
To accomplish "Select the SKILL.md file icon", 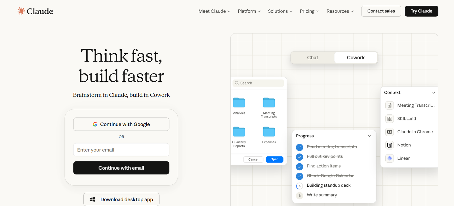I will point(390,119).
